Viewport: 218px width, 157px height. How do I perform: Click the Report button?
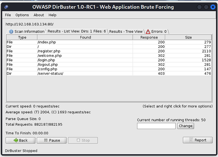tap(197, 140)
